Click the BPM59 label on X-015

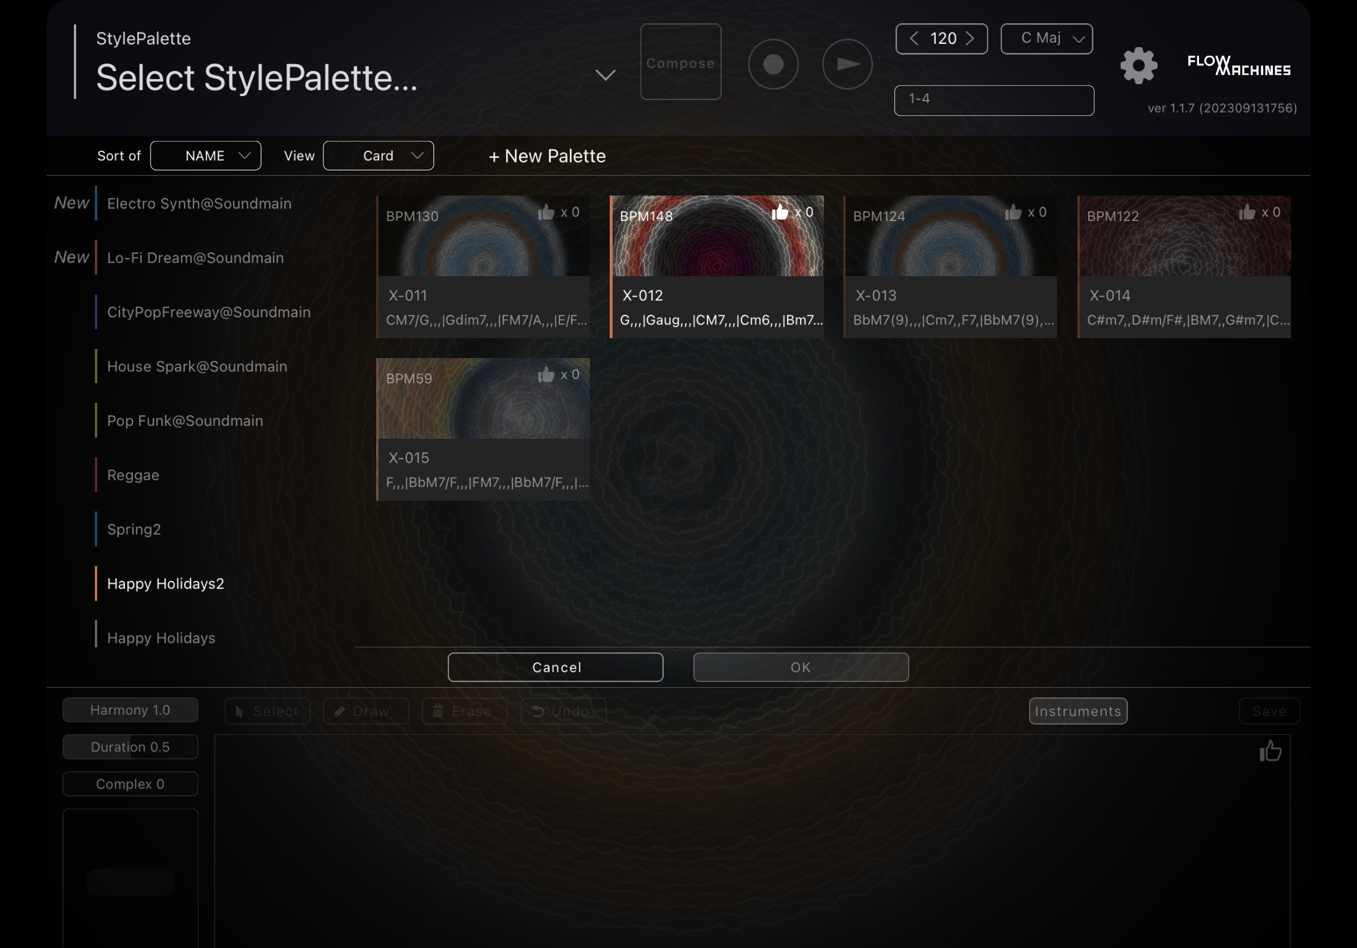(x=409, y=379)
